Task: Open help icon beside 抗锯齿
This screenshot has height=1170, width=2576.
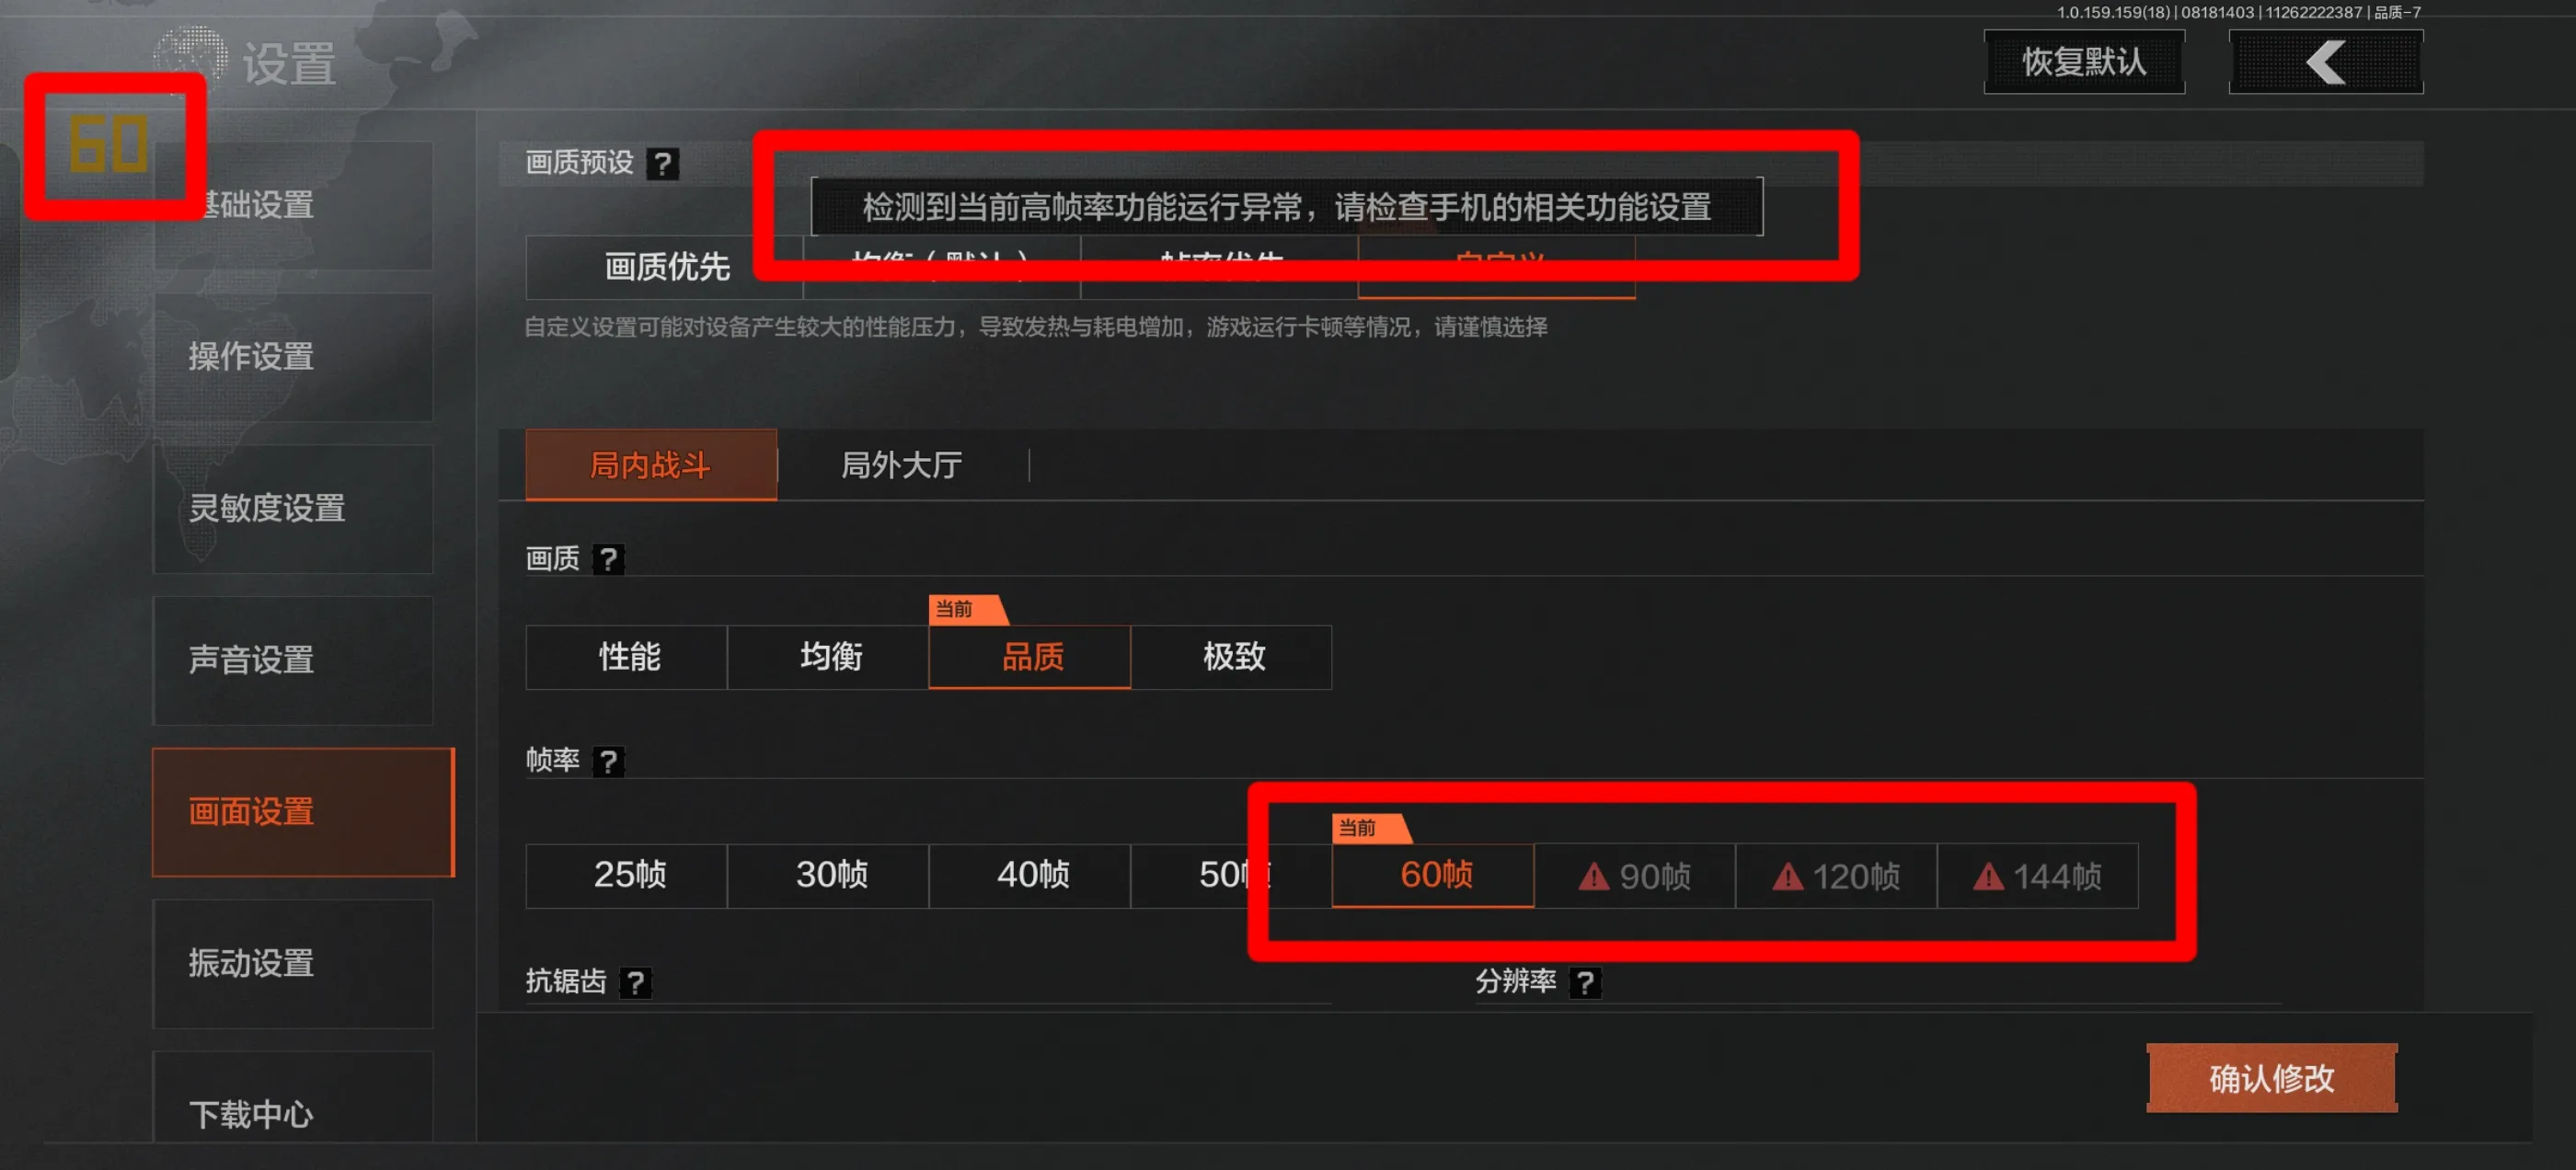Action: [635, 982]
